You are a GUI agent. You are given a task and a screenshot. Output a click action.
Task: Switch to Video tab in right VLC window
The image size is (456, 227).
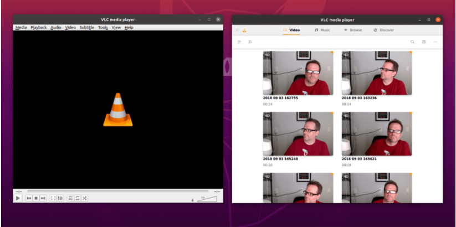tap(291, 30)
